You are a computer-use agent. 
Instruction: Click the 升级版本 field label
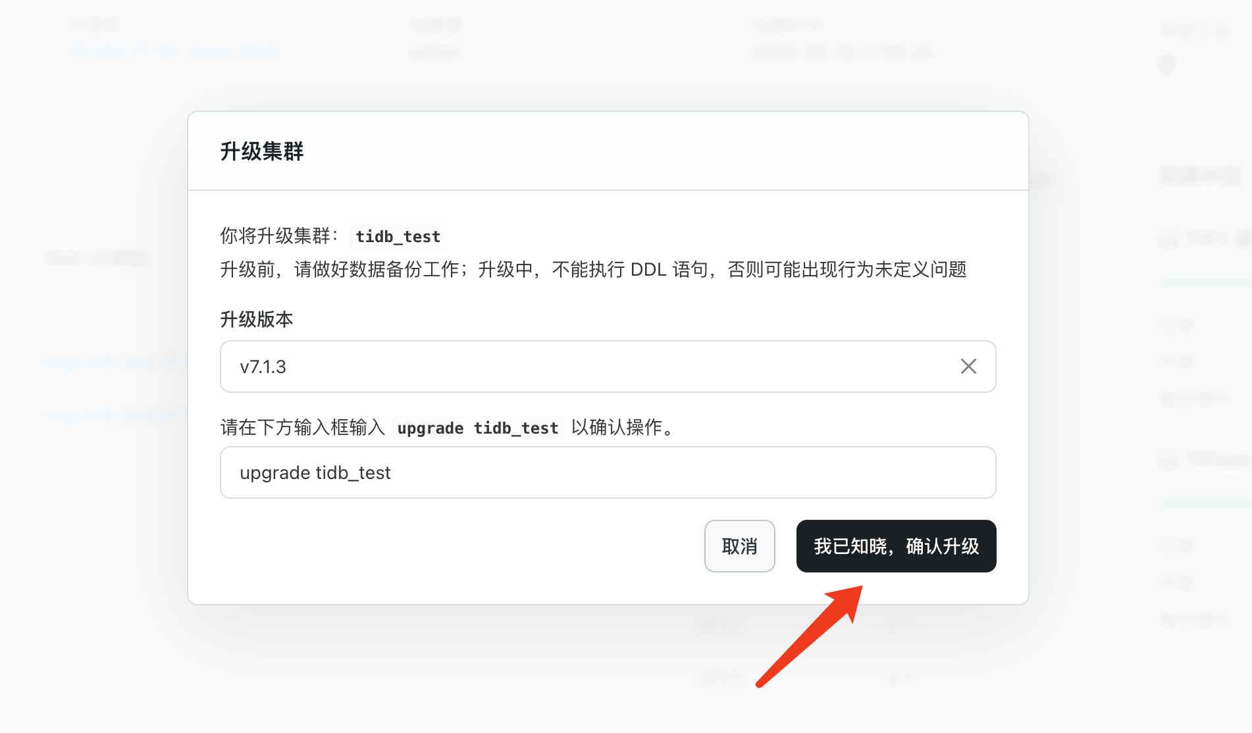(256, 319)
